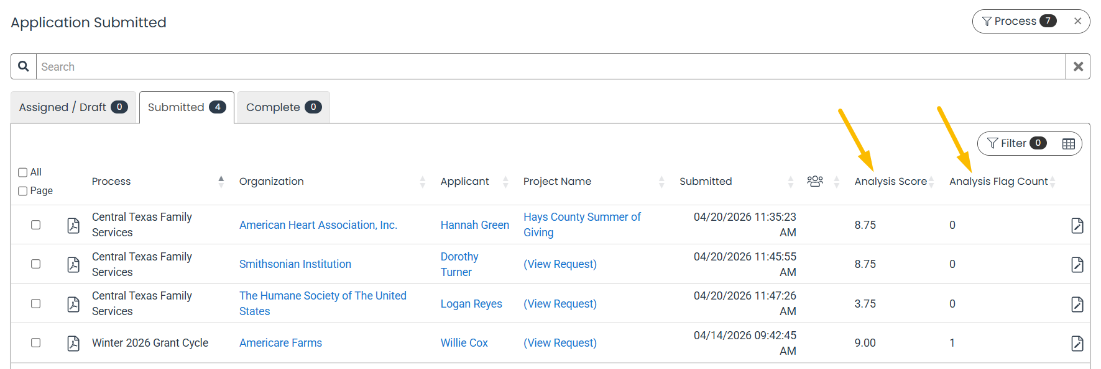Click the 9.00 analysis score value
Image resolution: width=1101 pixels, height=369 pixels.
click(865, 343)
